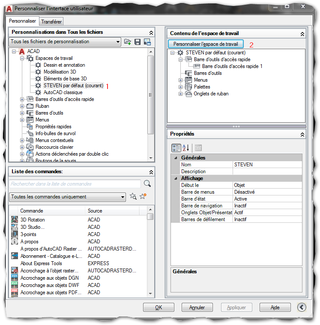
Task: Switch to the Transférer tab
Action: point(51,22)
